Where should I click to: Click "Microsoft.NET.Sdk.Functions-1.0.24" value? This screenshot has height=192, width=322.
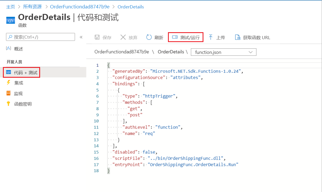pos(195,71)
